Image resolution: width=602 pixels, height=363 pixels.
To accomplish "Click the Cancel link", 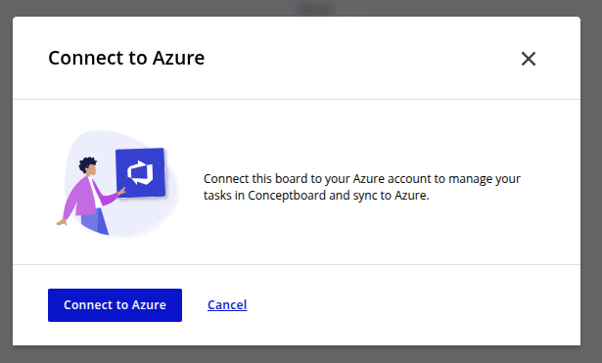I will [x=227, y=304].
